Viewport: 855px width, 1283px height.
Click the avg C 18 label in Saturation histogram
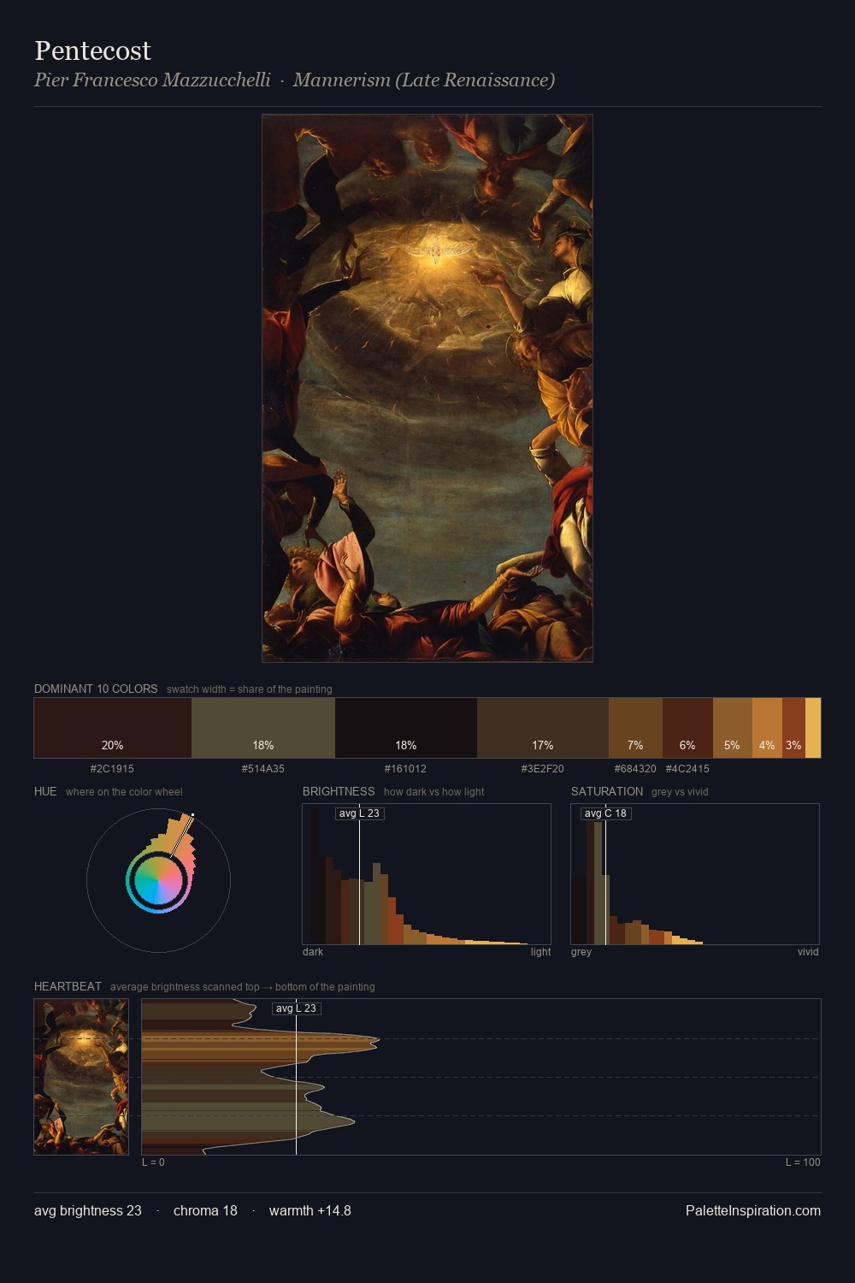click(605, 813)
